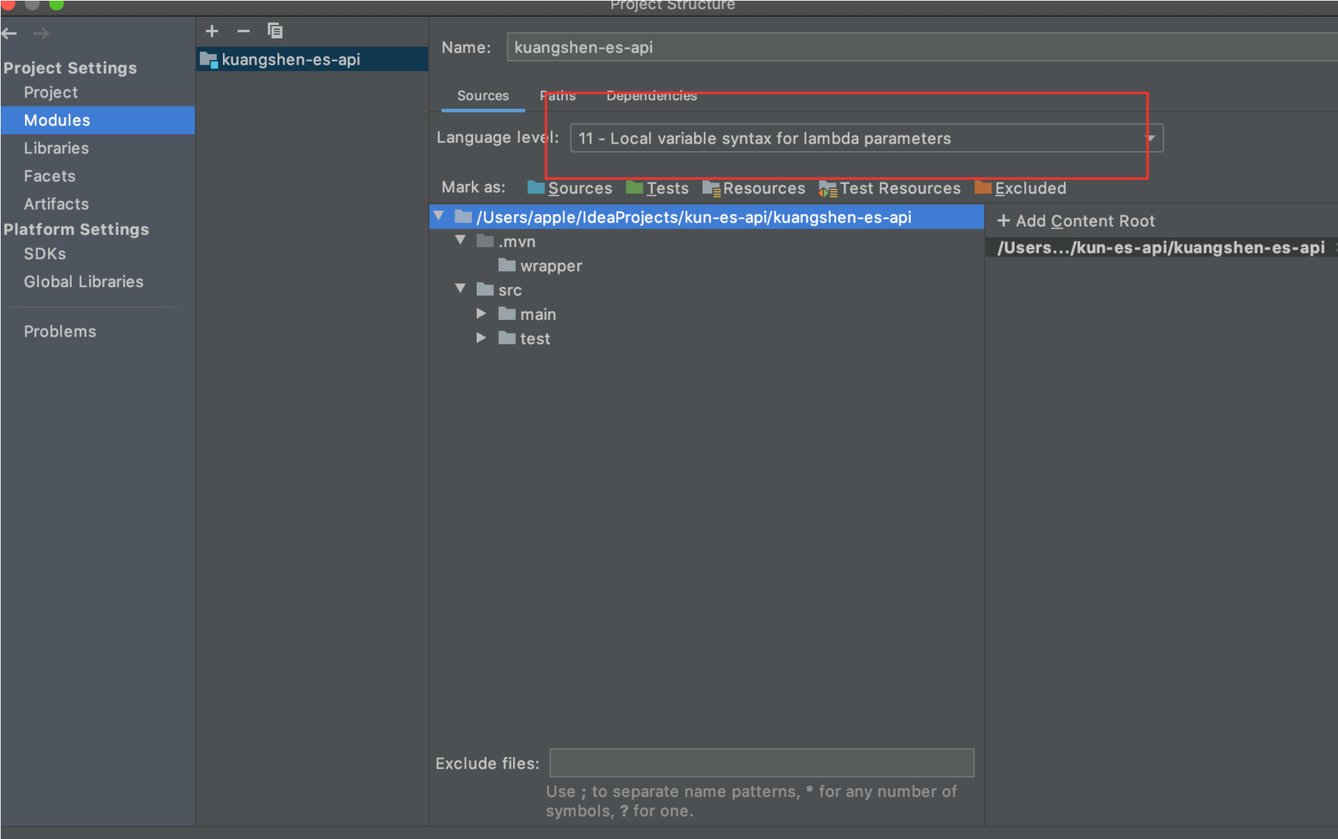Mark folder as Resources
The image size is (1338, 839).
(x=754, y=188)
